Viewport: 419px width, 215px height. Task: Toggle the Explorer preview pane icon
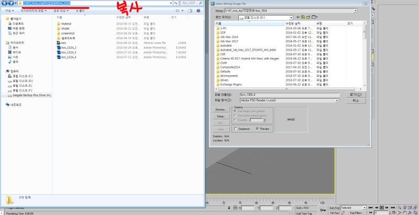190,11
